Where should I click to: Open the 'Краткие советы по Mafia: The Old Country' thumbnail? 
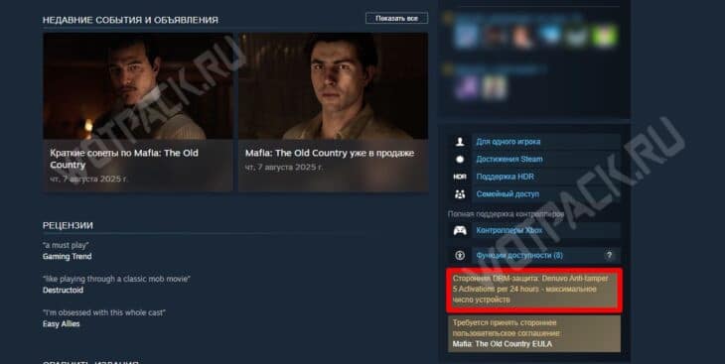click(x=138, y=86)
